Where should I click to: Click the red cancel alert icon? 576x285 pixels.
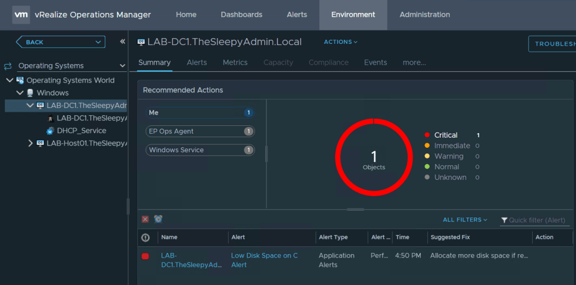pos(145,219)
